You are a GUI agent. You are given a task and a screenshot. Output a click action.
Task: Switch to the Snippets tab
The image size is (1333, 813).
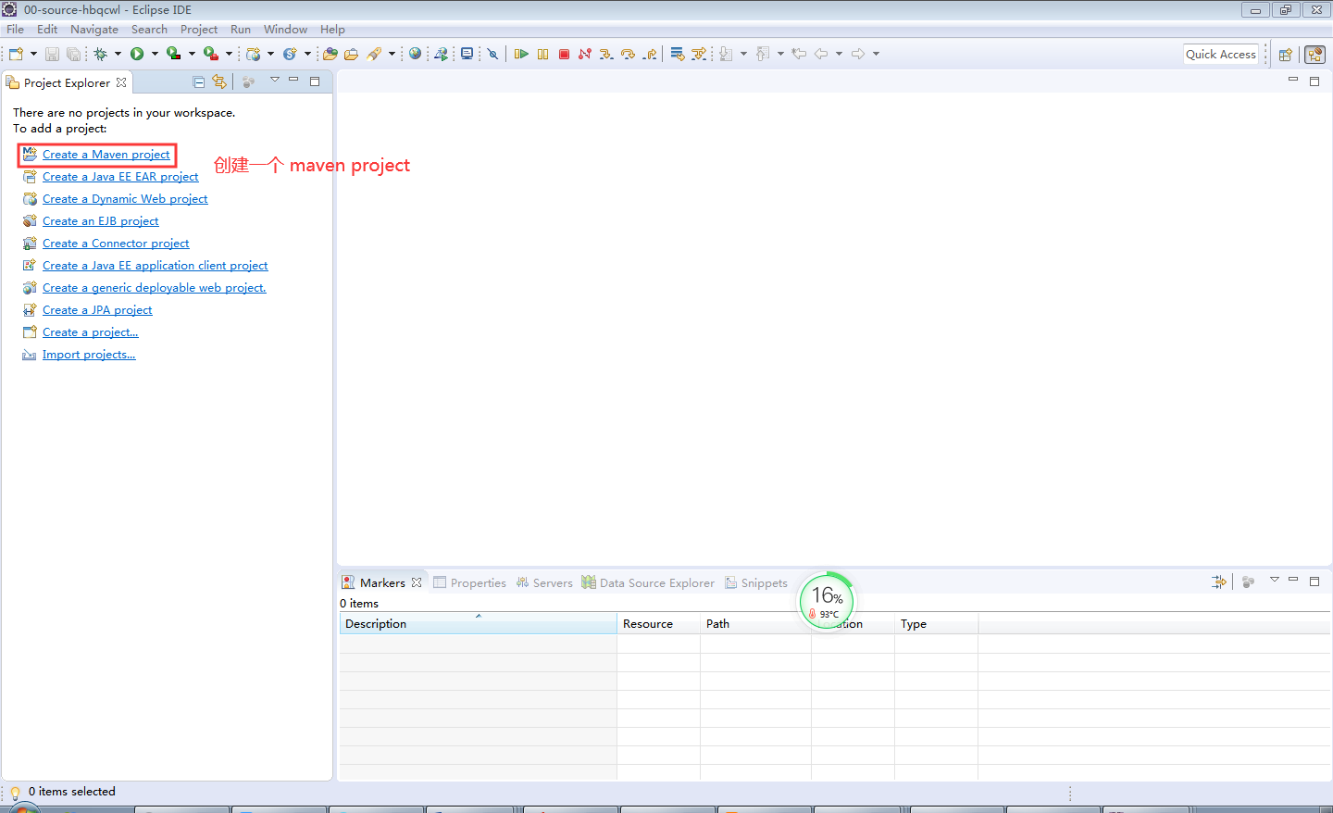tap(756, 582)
